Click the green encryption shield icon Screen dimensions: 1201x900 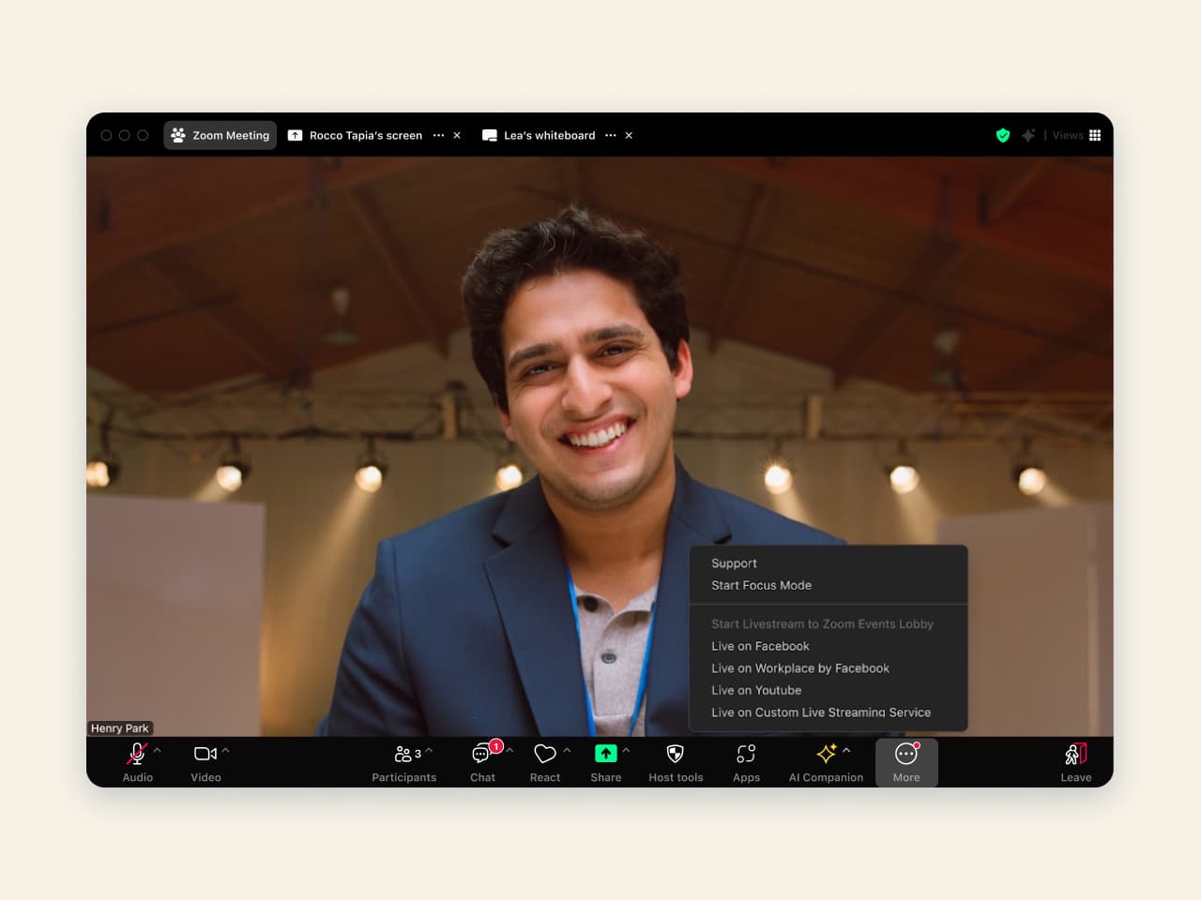click(1003, 136)
